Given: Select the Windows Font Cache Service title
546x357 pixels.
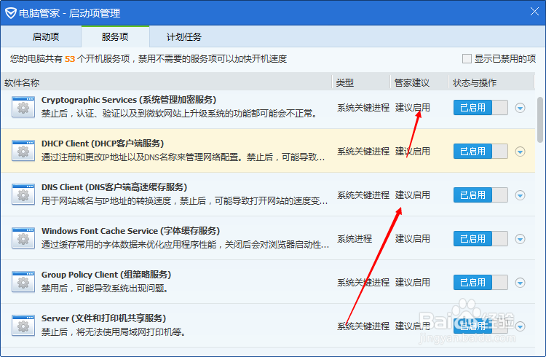Looking at the screenshot, I should [130, 231].
